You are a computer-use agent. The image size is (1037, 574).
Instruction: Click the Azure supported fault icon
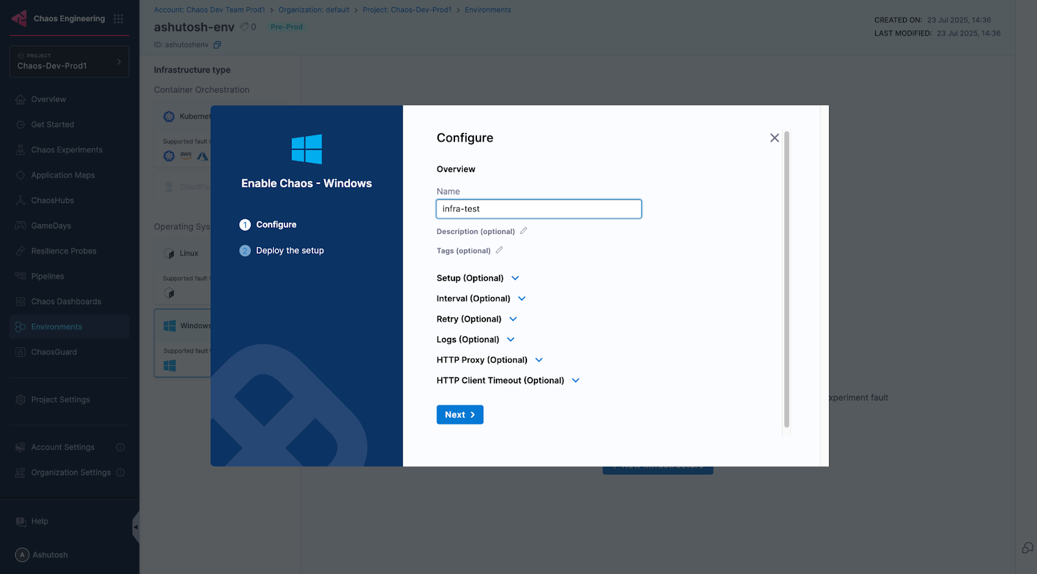tap(203, 156)
